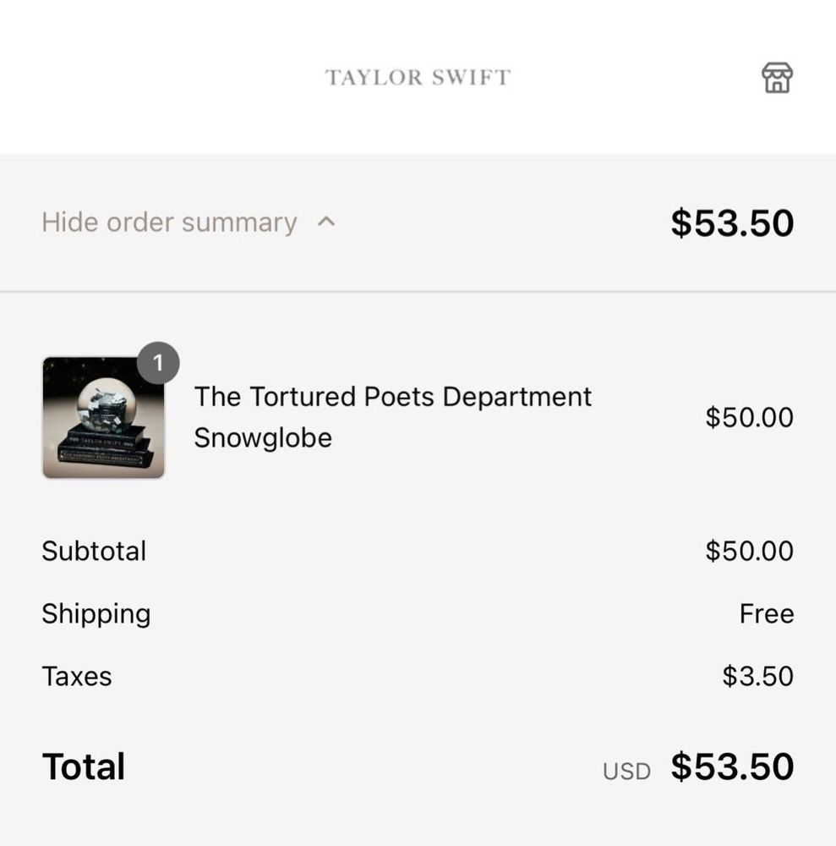Click the USD currency indicator
The height and width of the screenshot is (846, 836).
pos(626,772)
